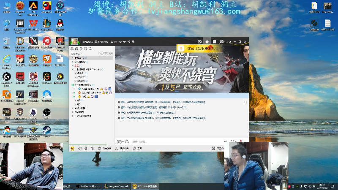Open the Among Us desktop shortcut
Image resolution: width=338 pixels, height=190 pixels.
coord(46,7)
